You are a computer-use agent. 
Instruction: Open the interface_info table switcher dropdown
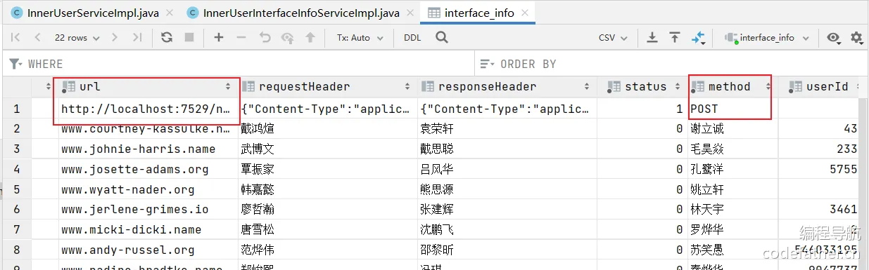[x=767, y=38]
